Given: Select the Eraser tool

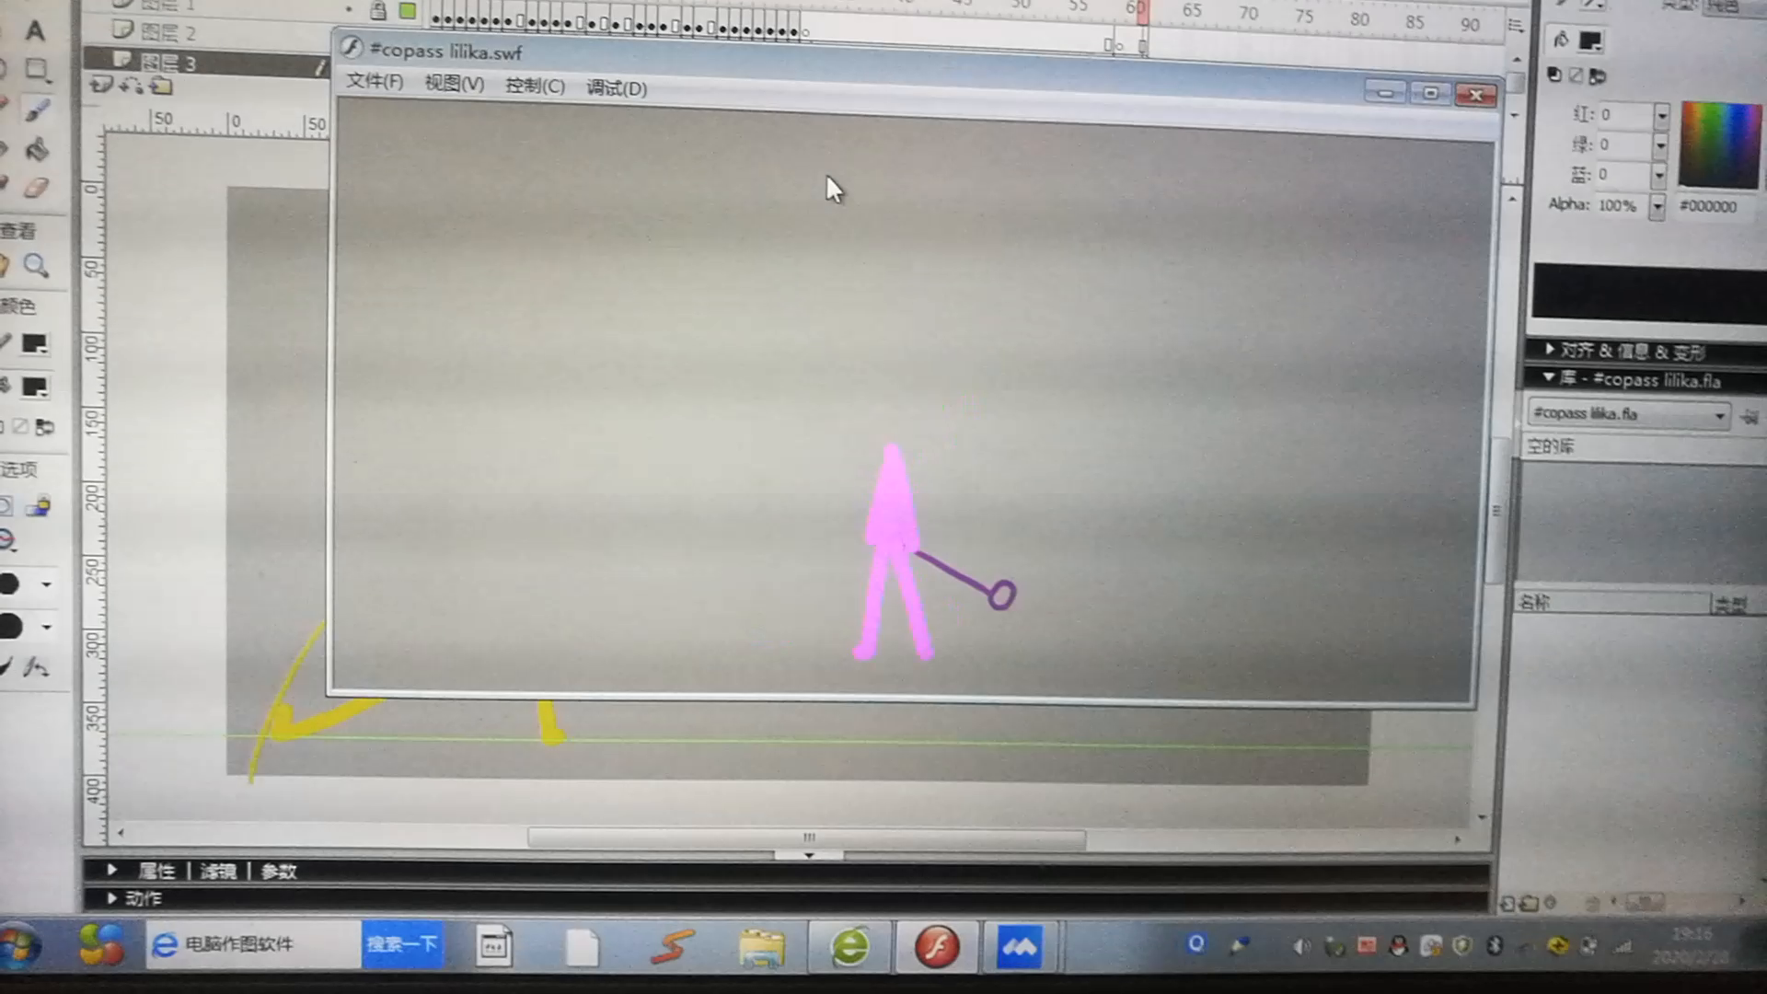Looking at the screenshot, I should click(35, 188).
